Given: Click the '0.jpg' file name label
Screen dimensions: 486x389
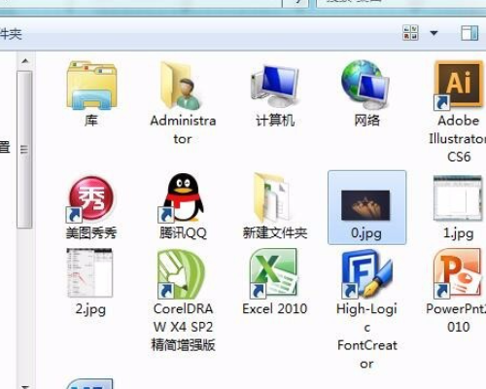Looking at the screenshot, I should [x=366, y=233].
